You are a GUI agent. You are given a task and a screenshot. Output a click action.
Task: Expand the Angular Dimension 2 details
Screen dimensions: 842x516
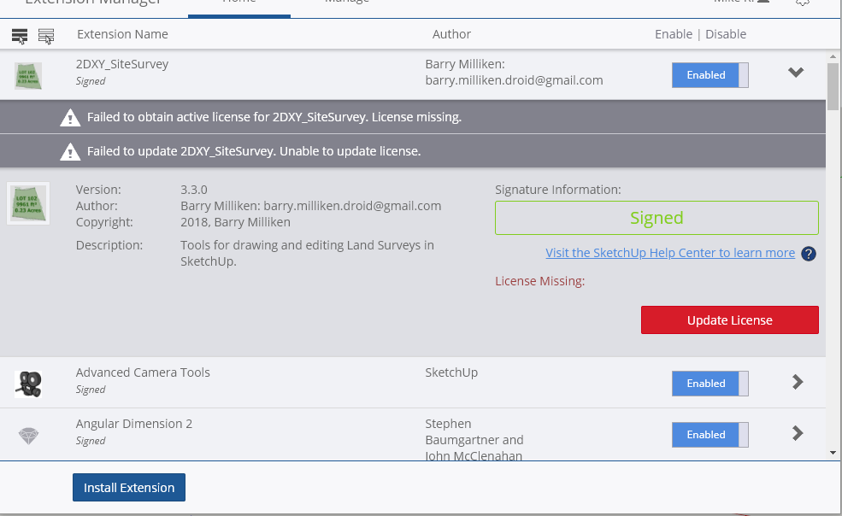798,433
